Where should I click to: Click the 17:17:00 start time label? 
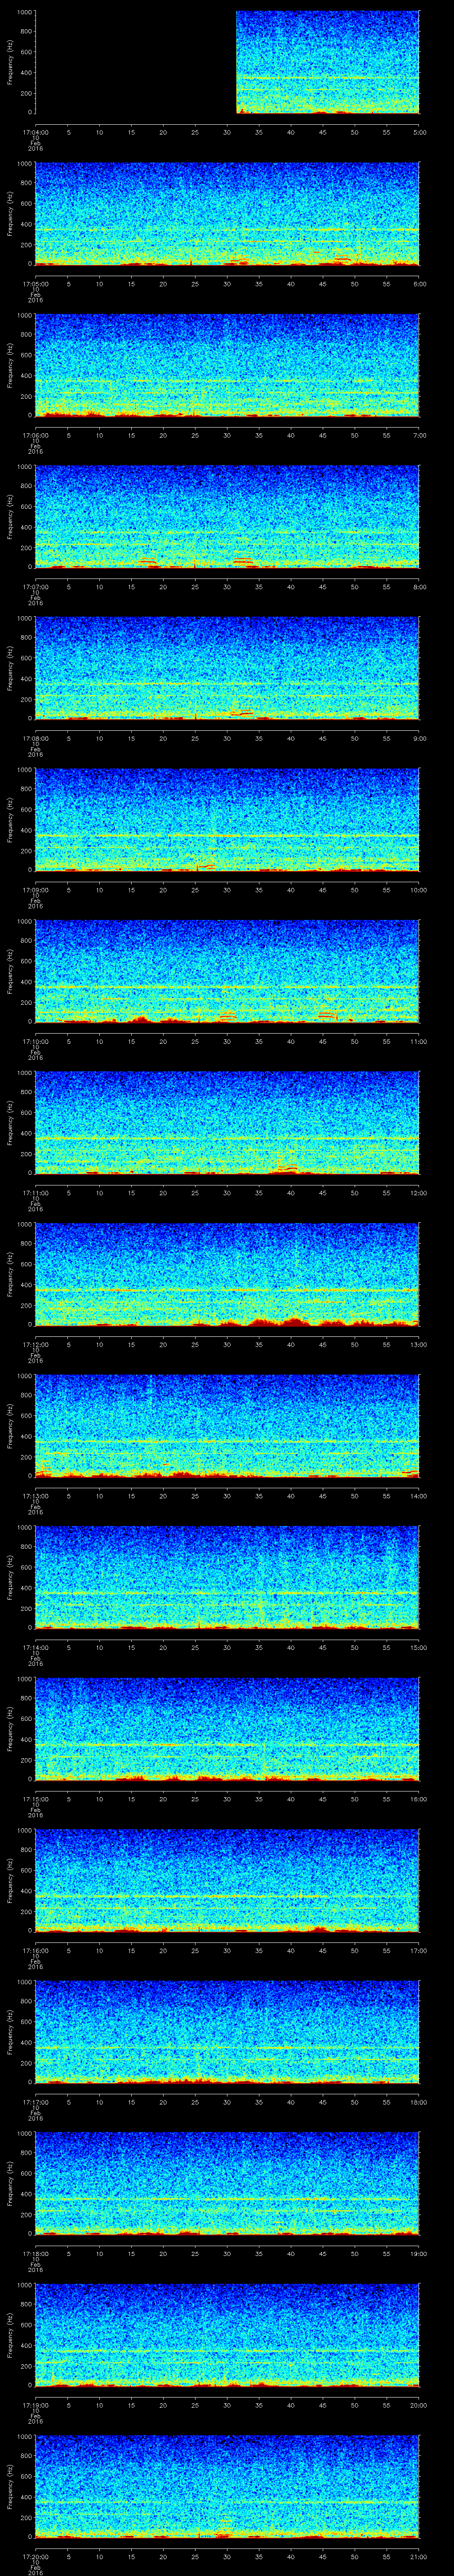click(35, 2101)
